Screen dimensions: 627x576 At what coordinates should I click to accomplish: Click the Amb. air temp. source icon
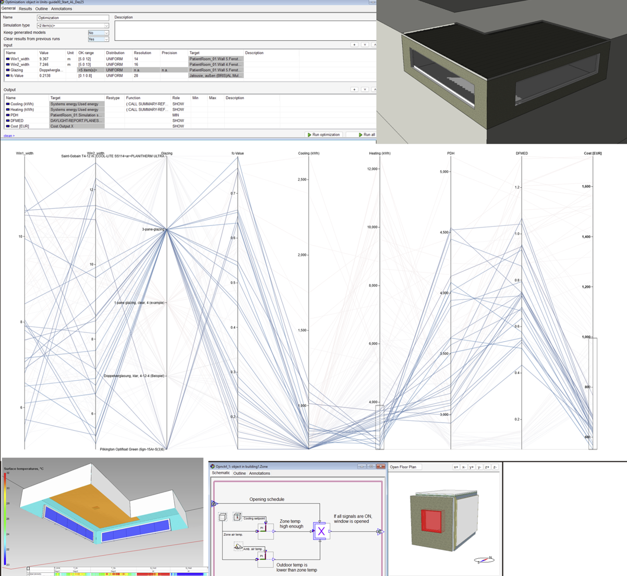238,546
